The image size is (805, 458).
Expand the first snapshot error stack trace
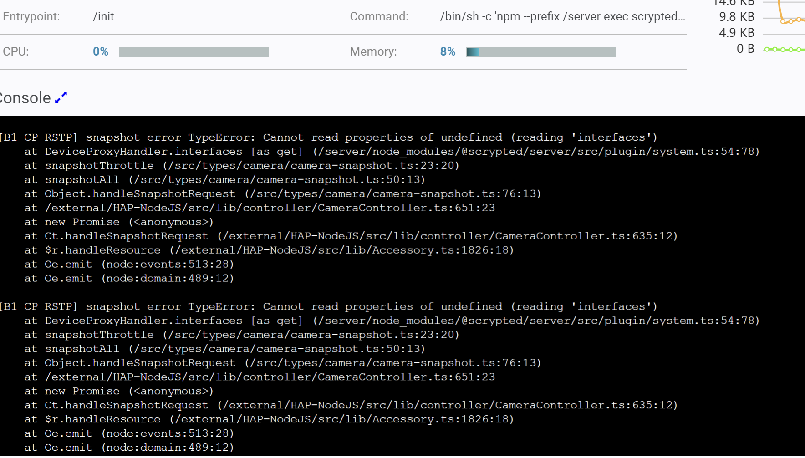pyautogui.click(x=328, y=137)
